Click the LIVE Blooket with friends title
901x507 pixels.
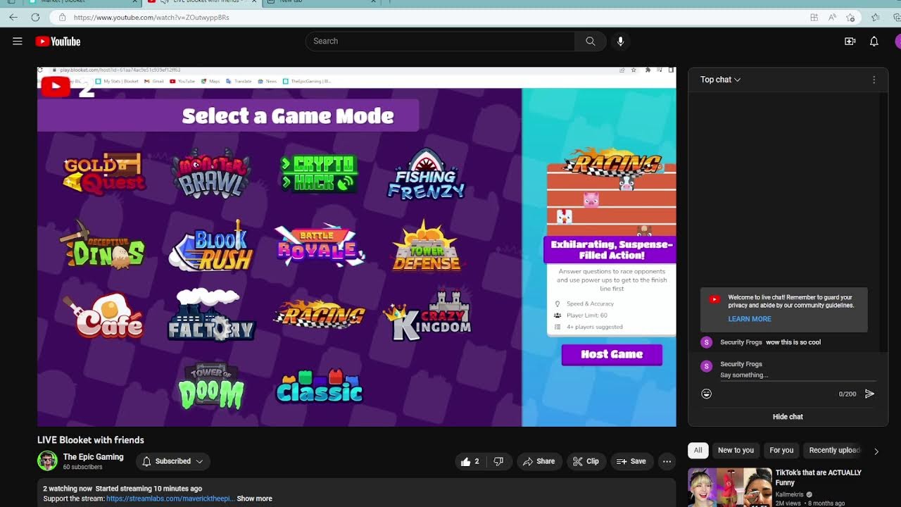point(91,440)
